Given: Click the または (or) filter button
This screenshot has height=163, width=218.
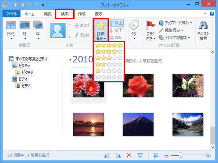Looking at the screenshot, I should (x=82, y=35).
